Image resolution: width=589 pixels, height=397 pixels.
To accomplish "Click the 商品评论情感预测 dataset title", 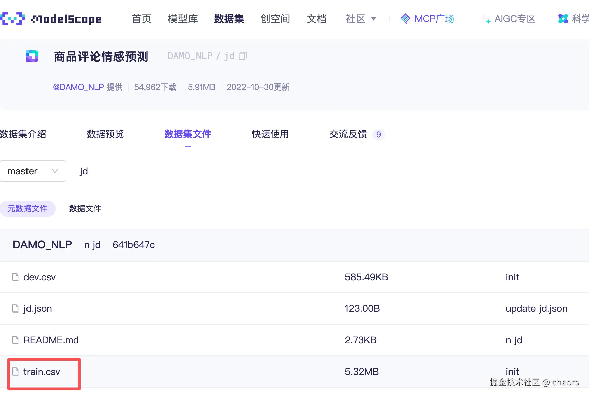I will click(101, 56).
